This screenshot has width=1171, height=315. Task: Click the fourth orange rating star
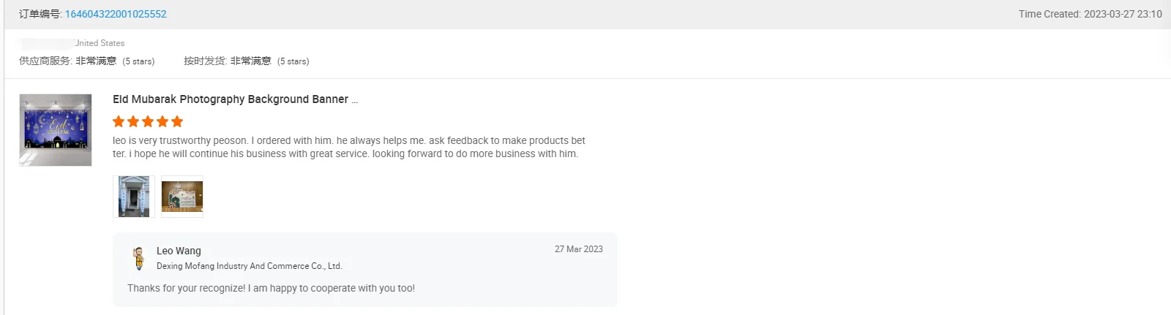[x=162, y=121]
